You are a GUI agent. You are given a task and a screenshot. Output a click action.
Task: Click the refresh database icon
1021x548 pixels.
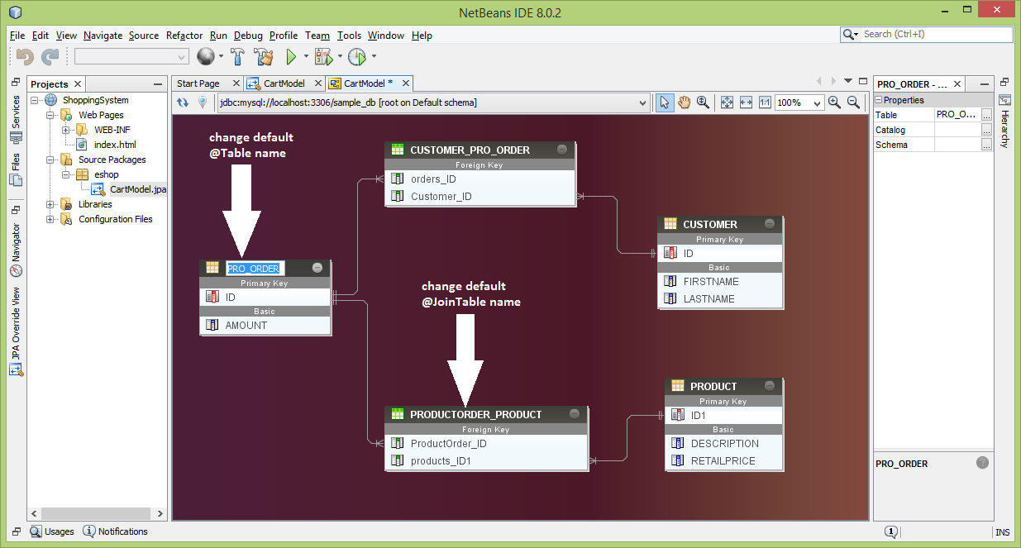pyautogui.click(x=183, y=102)
